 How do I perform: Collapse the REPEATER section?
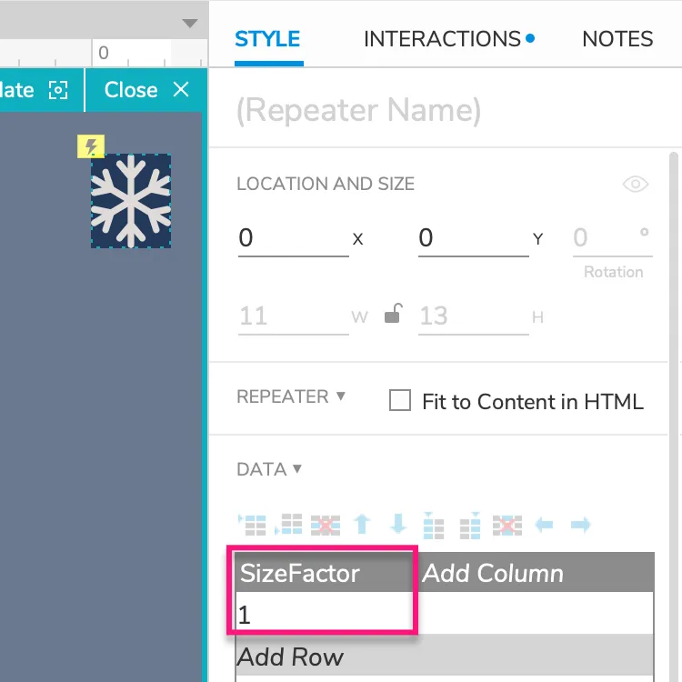point(341,396)
